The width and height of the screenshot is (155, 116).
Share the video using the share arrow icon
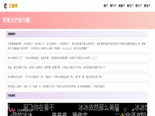[133, 110]
